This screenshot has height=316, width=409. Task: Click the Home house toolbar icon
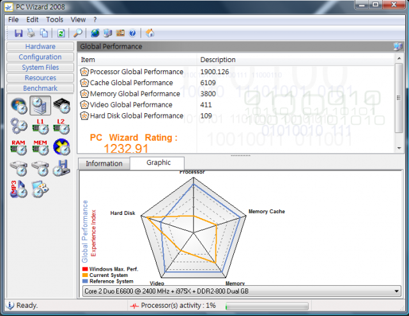tap(150, 33)
